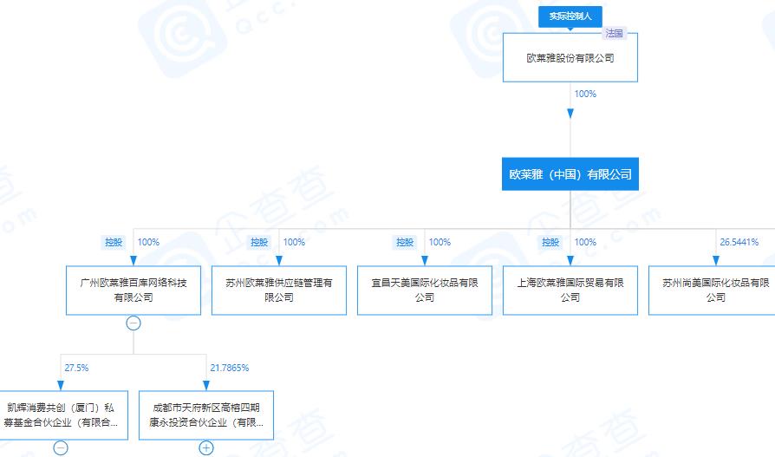
Task: Open 广州欧莱雅百库网络科技有限公司 node
Action: point(134,291)
